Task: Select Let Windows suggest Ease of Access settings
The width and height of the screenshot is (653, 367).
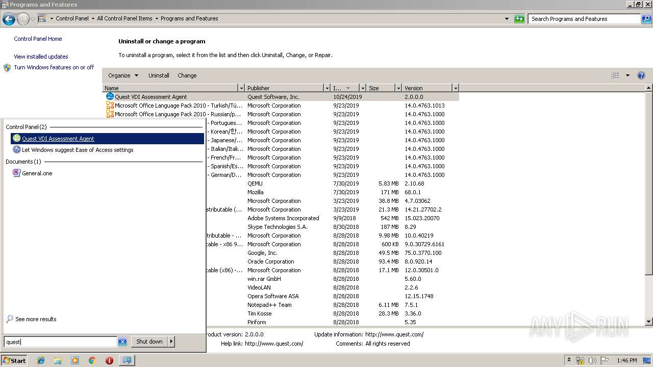Action: tap(107, 150)
